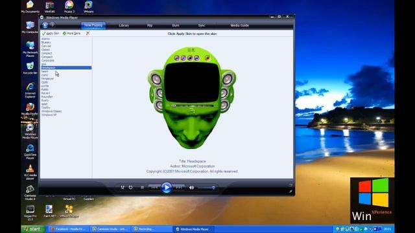Select Toothy skin in list
Screen dimensions: 415x233
46,107
